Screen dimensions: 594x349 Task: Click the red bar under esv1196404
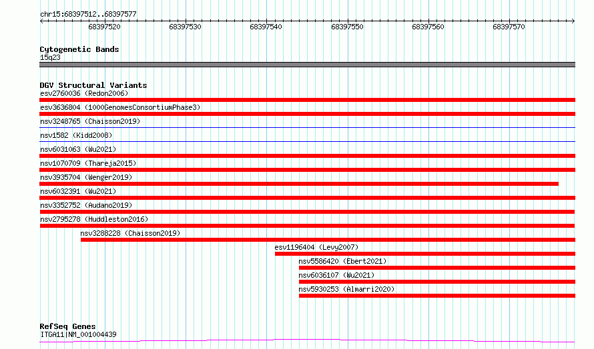pyautogui.click(x=425, y=254)
